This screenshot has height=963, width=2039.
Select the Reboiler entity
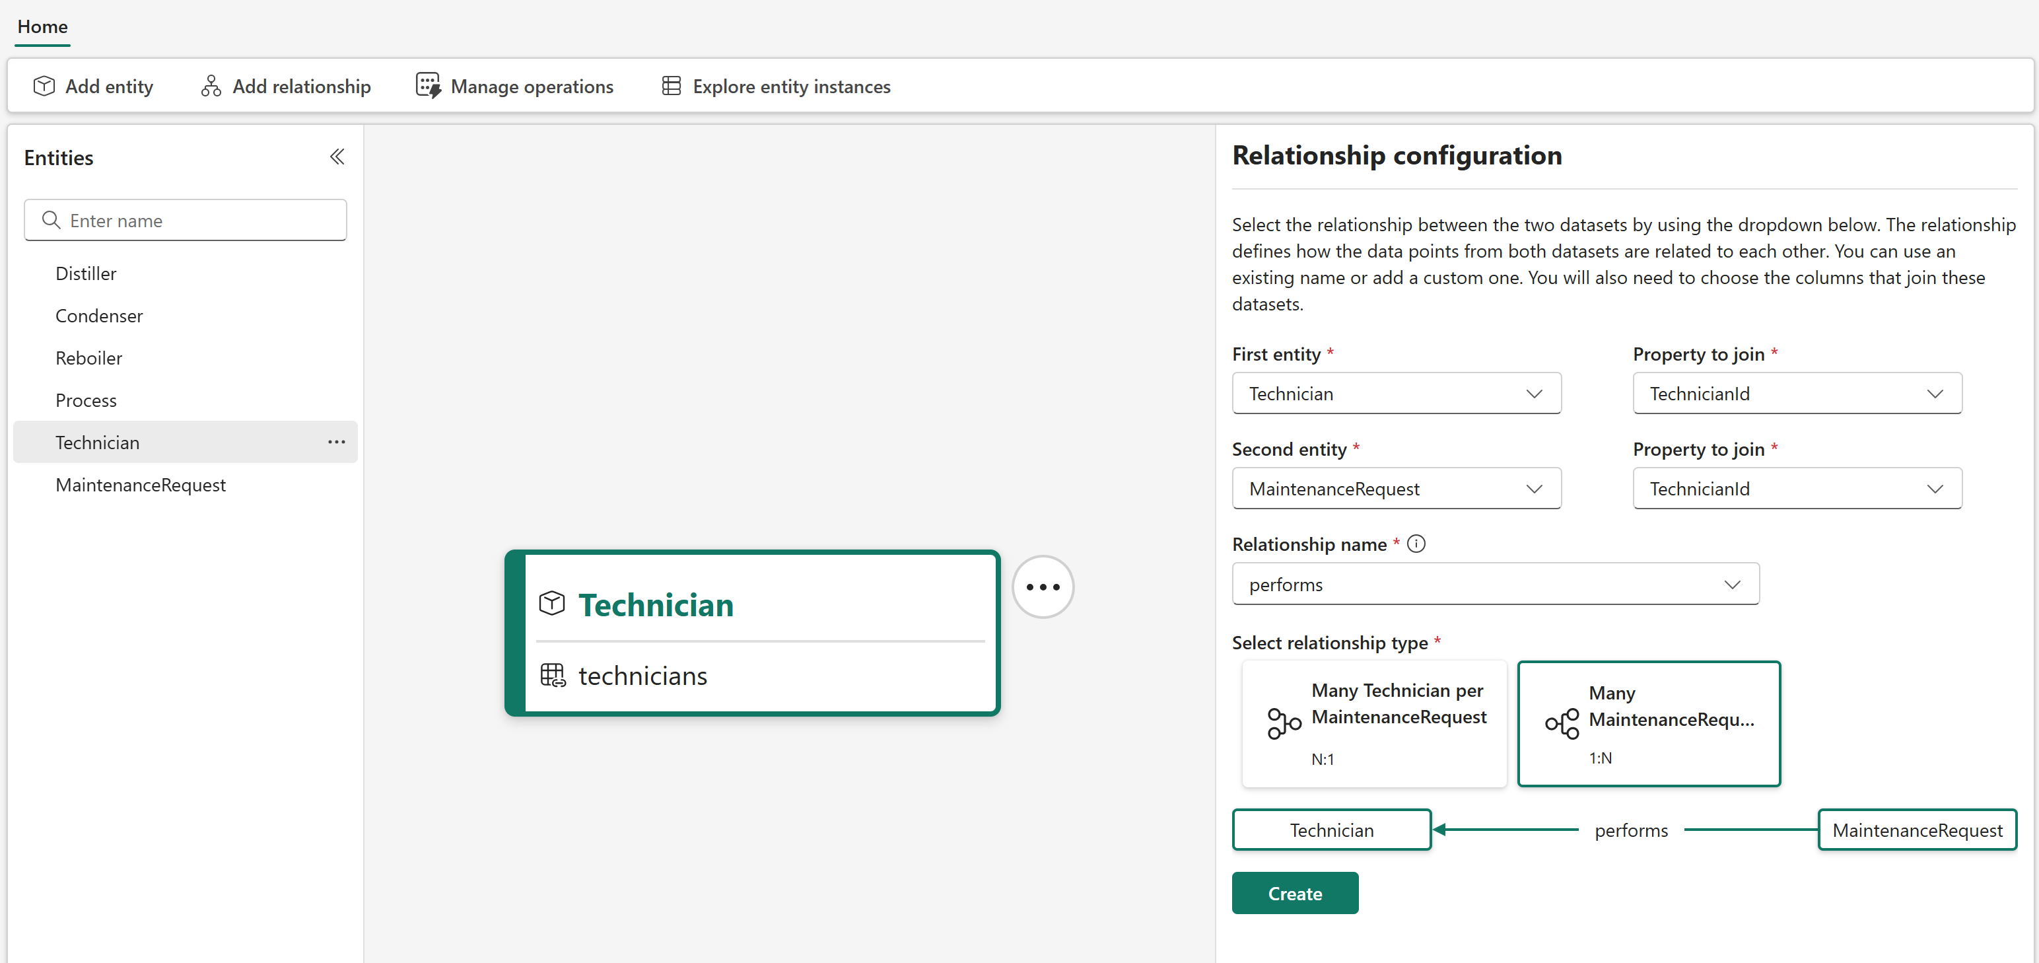point(186,358)
